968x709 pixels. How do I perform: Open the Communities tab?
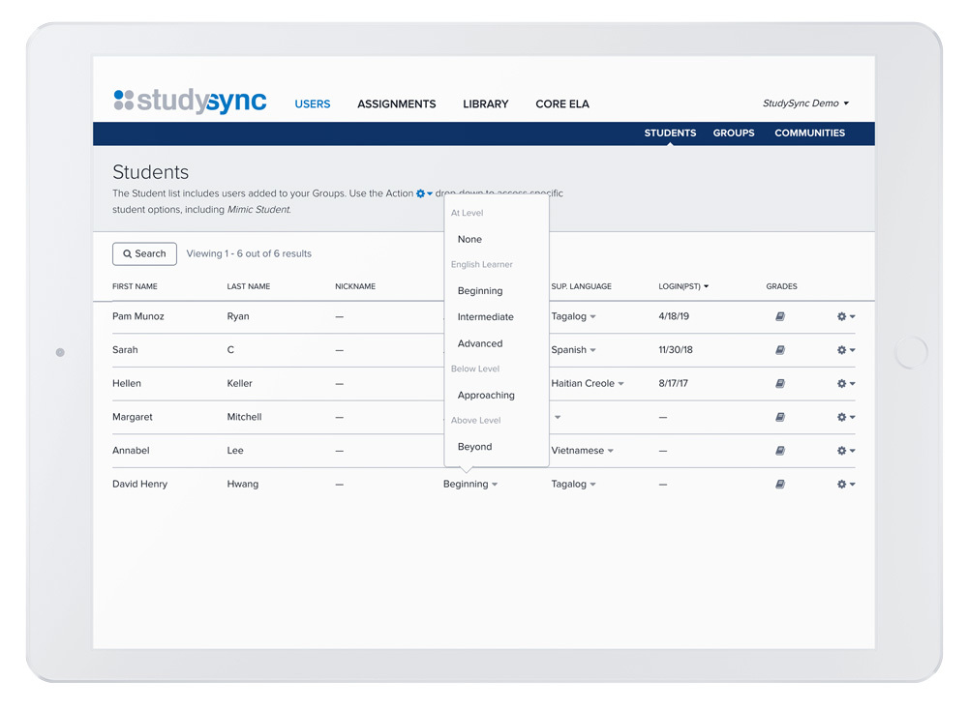809,133
